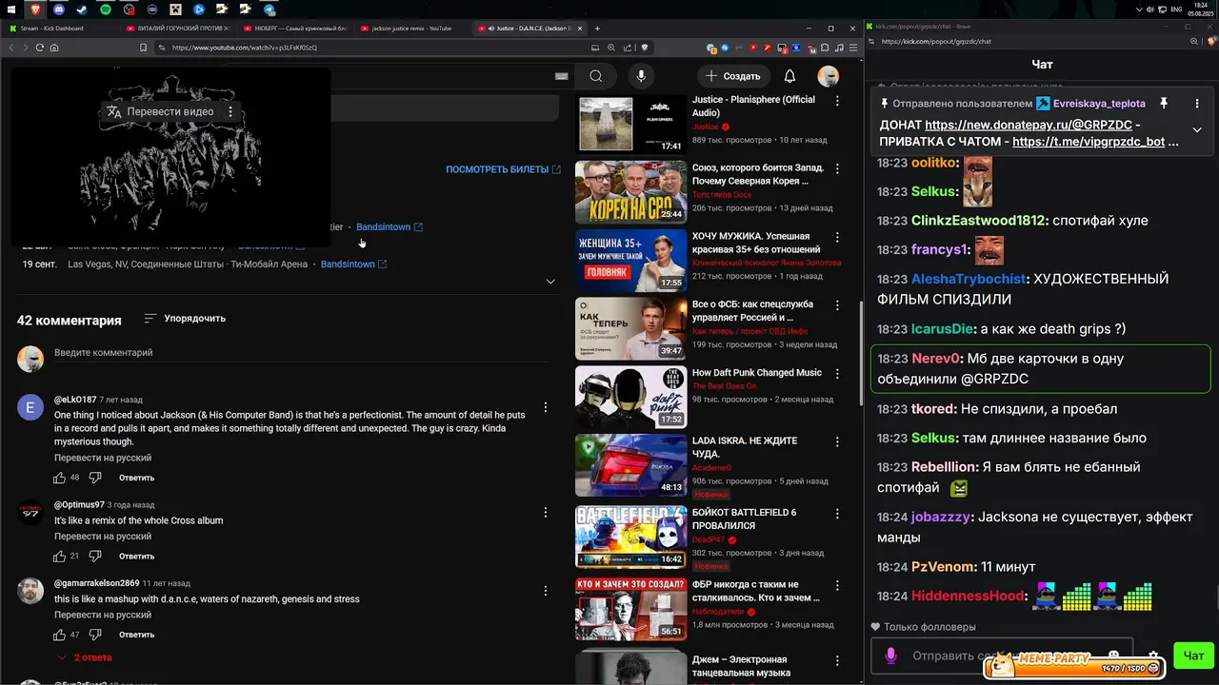The image size is (1219, 685).
Task: Switch to ВИТАЛИЙ ГОГУНСКИЙ ПРОТИВ tab
Action: click(177, 29)
